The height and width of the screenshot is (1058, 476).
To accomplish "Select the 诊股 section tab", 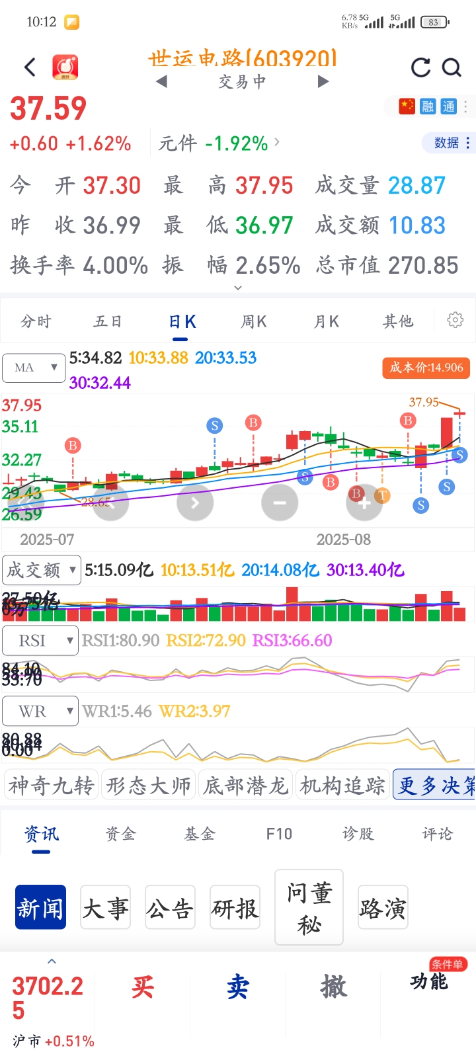I will (358, 834).
